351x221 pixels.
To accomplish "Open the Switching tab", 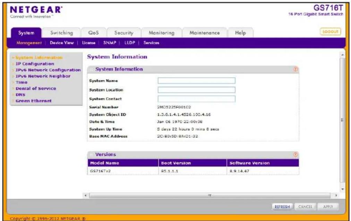I will click(x=61, y=33).
